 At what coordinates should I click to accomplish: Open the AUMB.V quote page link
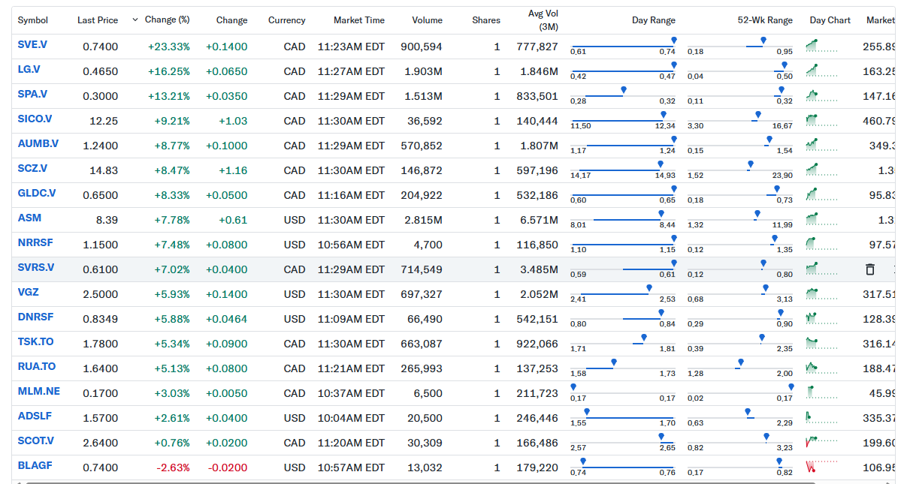(x=38, y=144)
